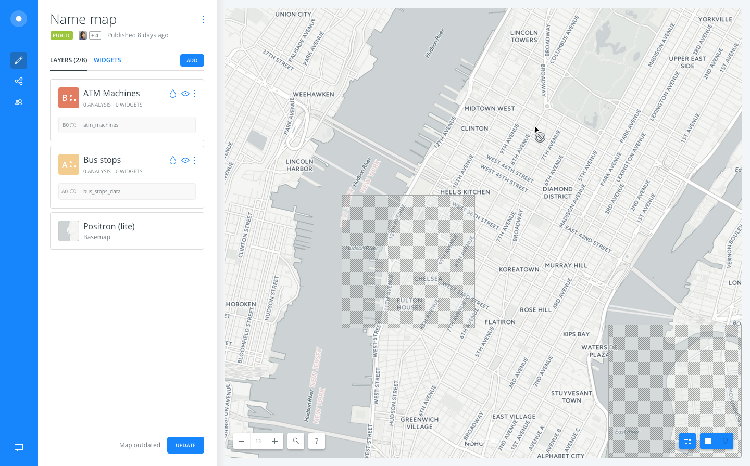The width and height of the screenshot is (750, 466).
Task: Click the zoom level 13 indicator
Action: click(258, 441)
